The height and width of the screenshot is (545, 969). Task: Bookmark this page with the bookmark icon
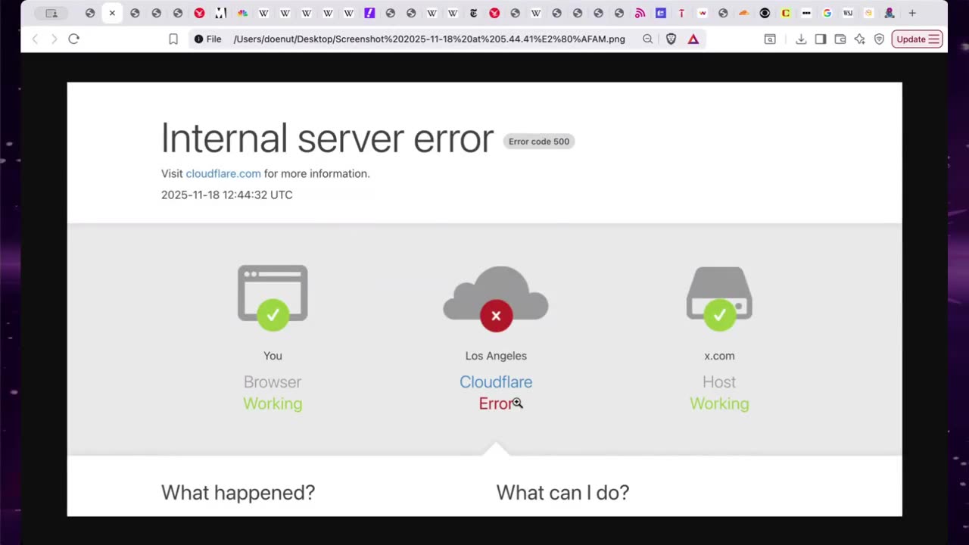pos(173,39)
